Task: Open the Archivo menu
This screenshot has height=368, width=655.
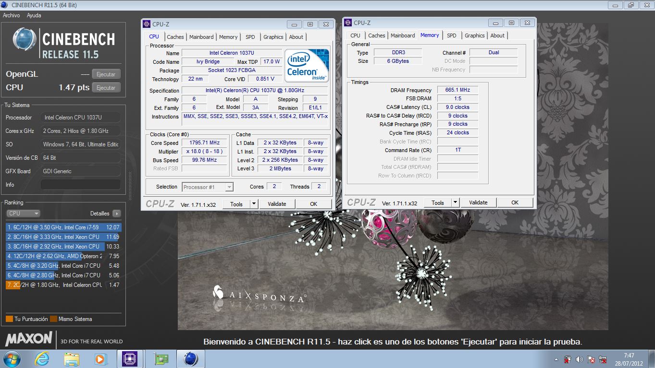Action: [x=12, y=15]
